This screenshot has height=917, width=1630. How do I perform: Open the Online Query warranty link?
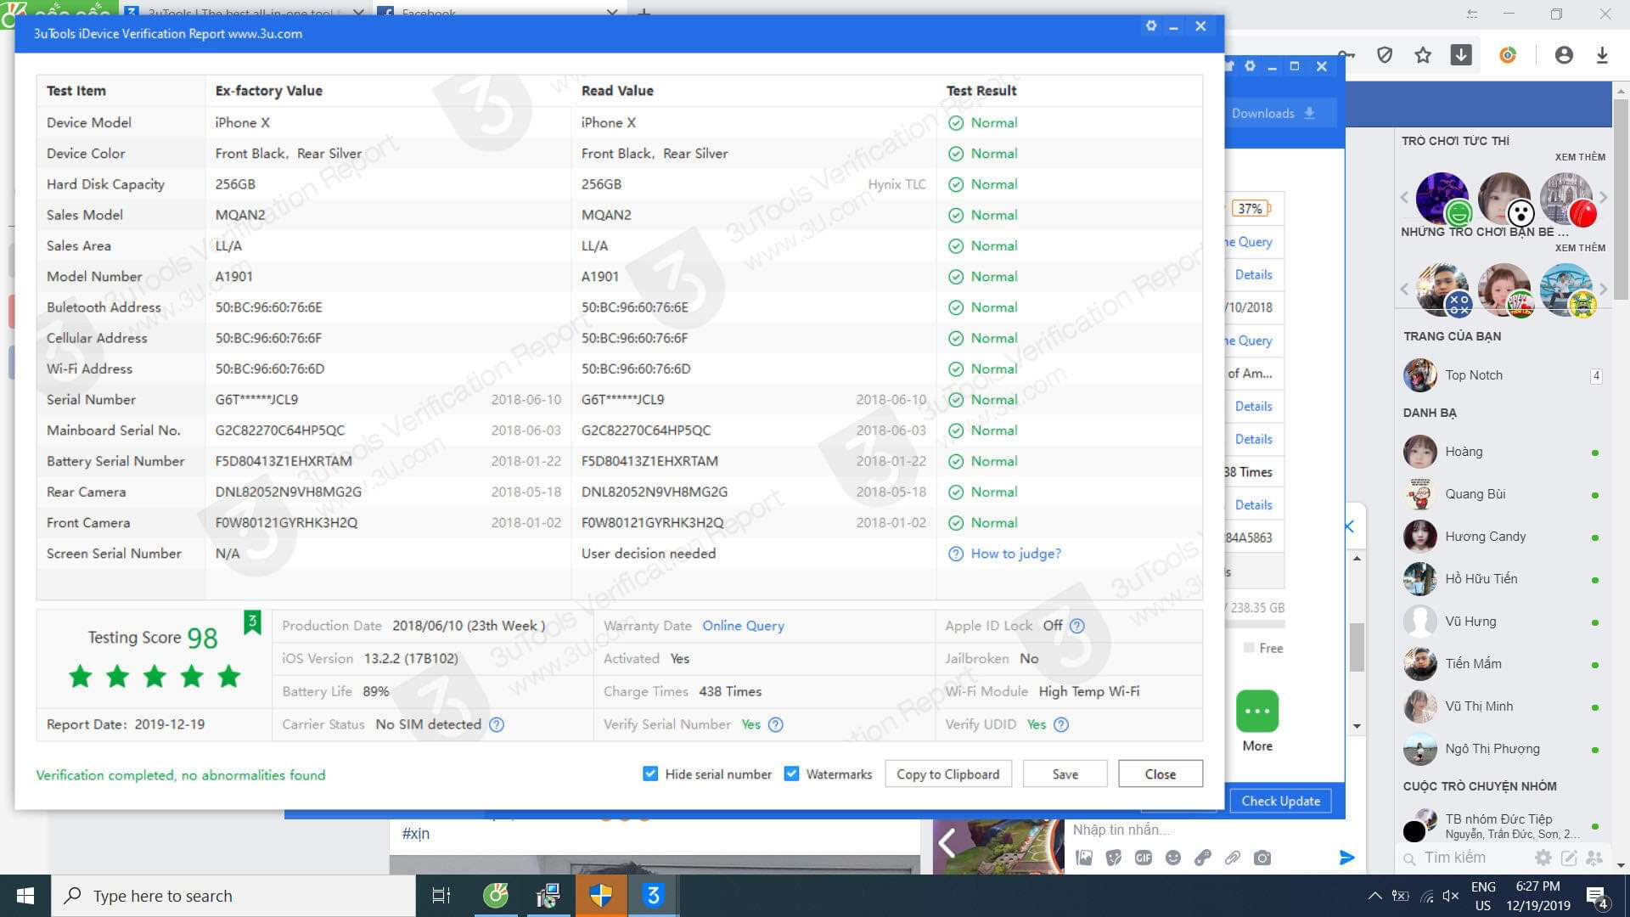(x=743, y=626)
